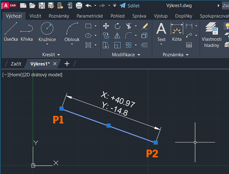Expand the Modifikace panel
The image size is (229, 174).
pyautogui.click(x=126, y=55)
